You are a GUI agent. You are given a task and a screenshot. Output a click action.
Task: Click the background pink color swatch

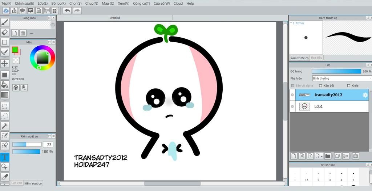(19, 53)
